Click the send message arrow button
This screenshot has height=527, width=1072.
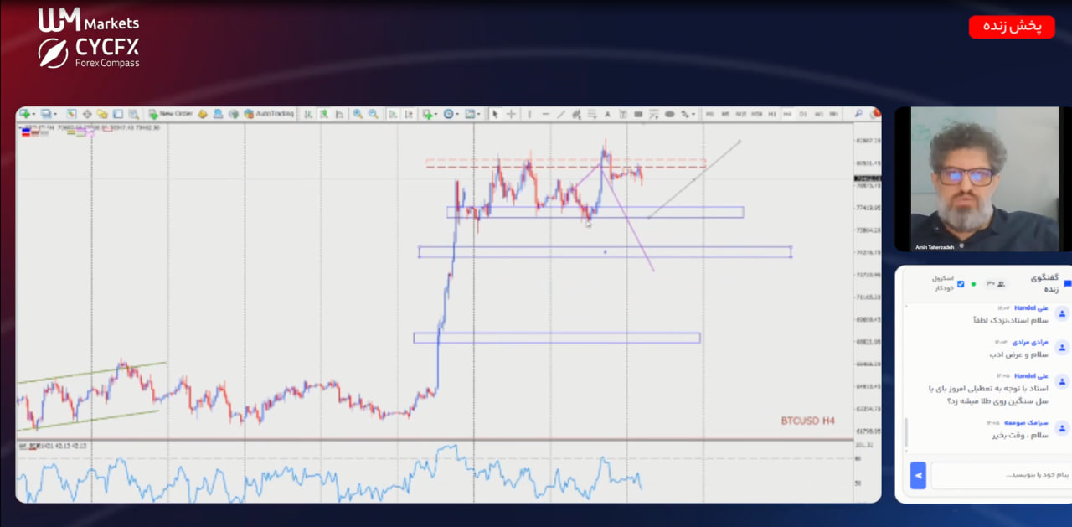[x=918, y=475]
